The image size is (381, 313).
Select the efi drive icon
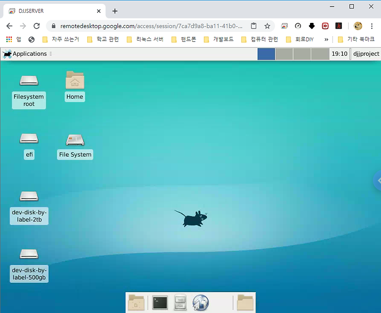[29, 138]
